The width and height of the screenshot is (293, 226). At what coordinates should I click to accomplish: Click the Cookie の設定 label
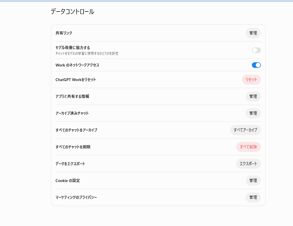click(x=68, y=181)
